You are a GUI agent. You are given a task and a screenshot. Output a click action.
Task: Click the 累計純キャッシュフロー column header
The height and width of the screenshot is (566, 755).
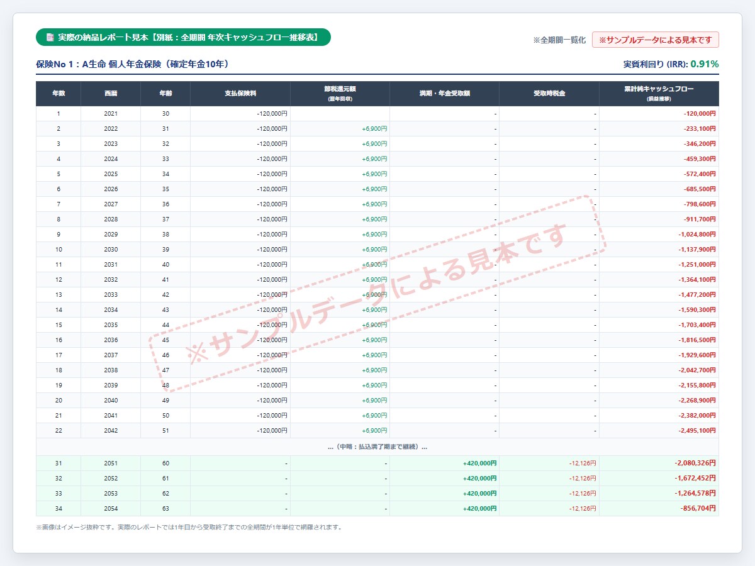(x=659, y=94)
